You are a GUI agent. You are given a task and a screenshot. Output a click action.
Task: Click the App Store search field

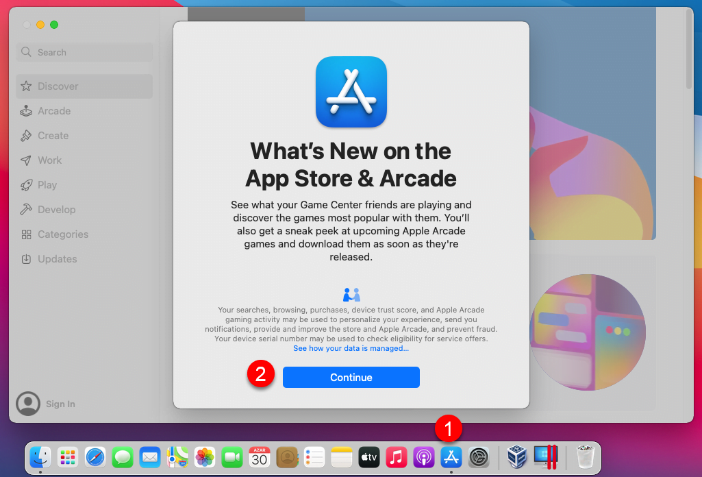(84, 52)
